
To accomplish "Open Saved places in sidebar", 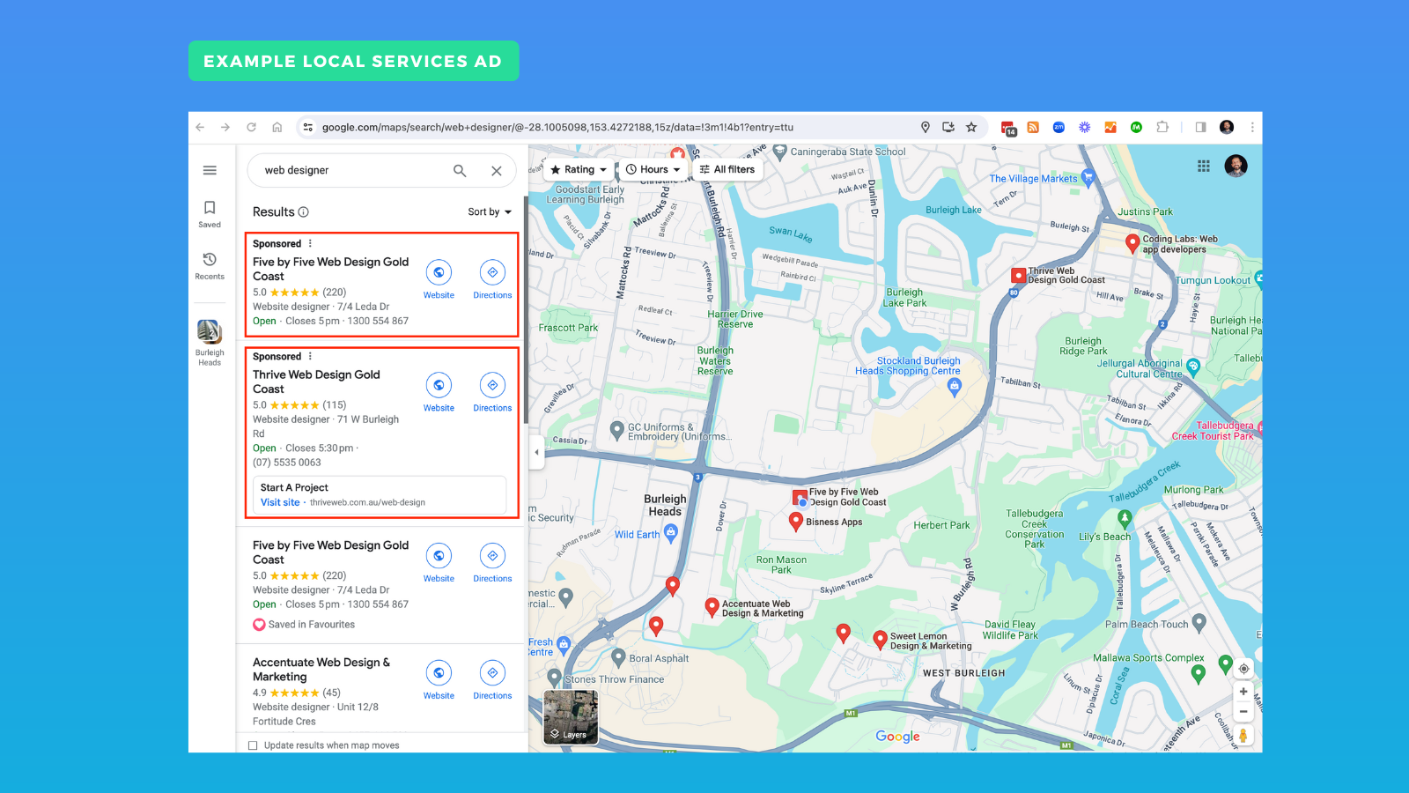I will (x=210, y=213).
